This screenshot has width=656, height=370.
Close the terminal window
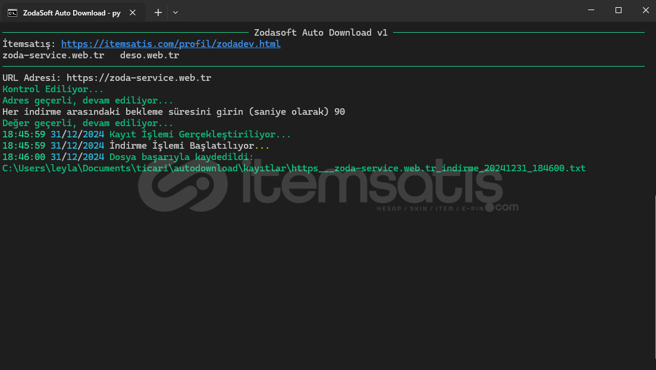645,10
